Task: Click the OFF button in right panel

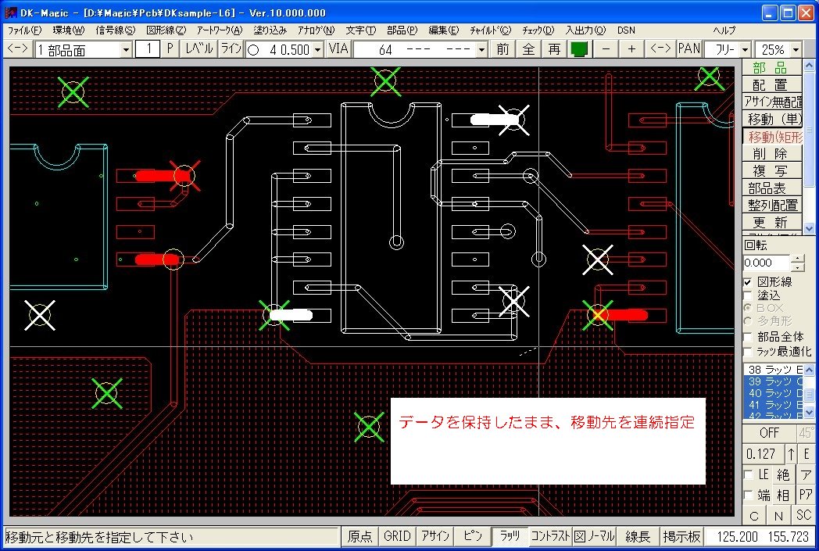Action: 769,433
